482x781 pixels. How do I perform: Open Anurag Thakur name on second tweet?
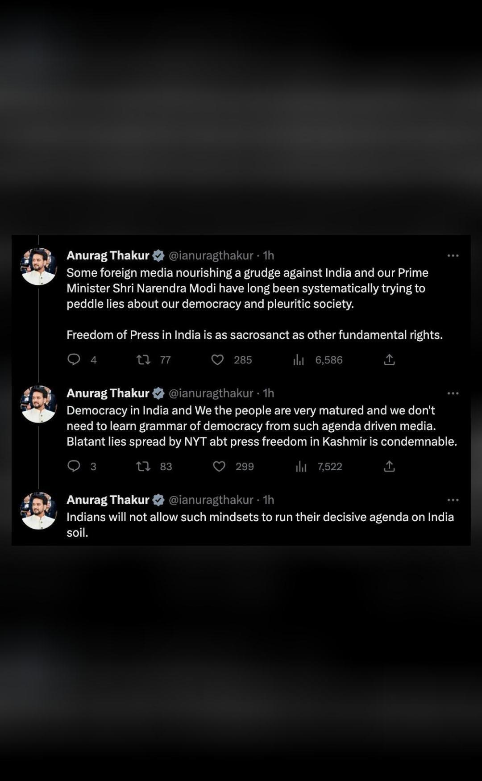click(x=108, y=393)
